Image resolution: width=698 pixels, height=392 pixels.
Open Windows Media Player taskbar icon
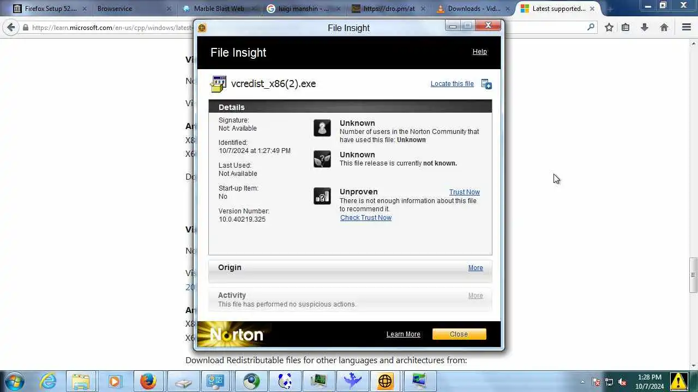(115, 381)
